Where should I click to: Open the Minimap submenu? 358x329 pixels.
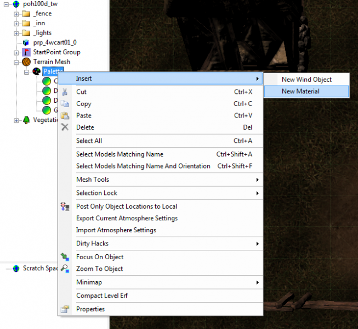[x=89, y=282]
